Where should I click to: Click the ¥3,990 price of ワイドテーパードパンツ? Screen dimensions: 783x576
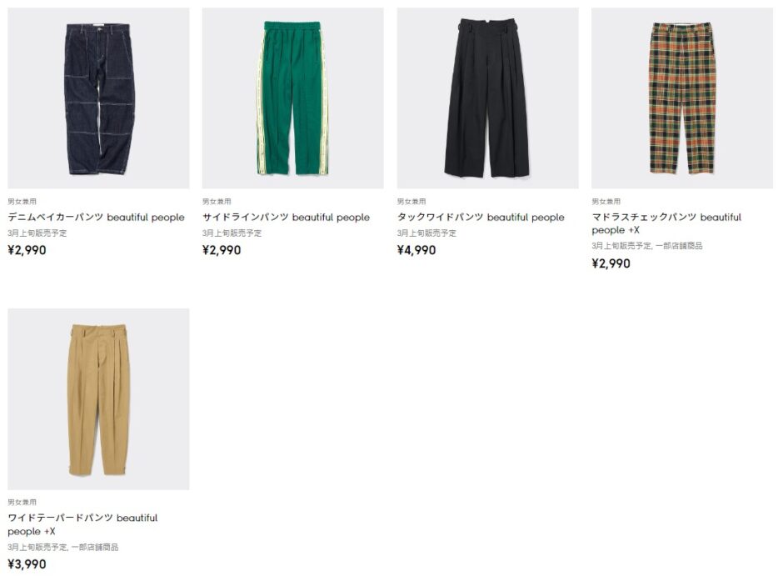[x=27, y=564]
